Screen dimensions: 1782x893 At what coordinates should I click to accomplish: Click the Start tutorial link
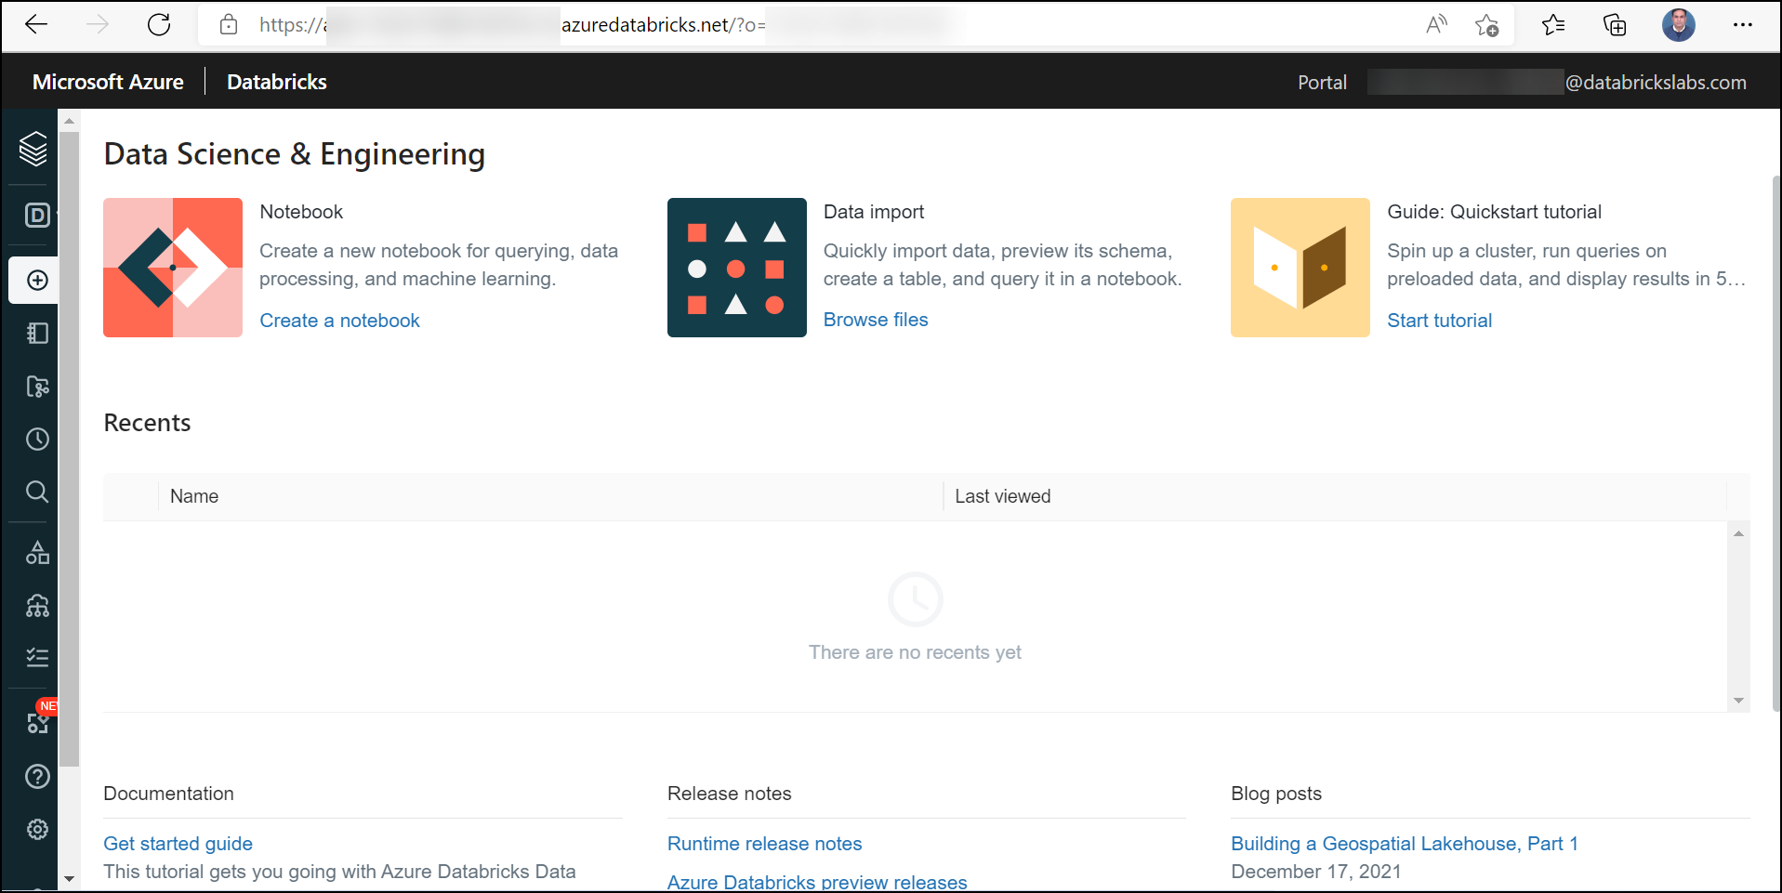tap(1439, 321)
